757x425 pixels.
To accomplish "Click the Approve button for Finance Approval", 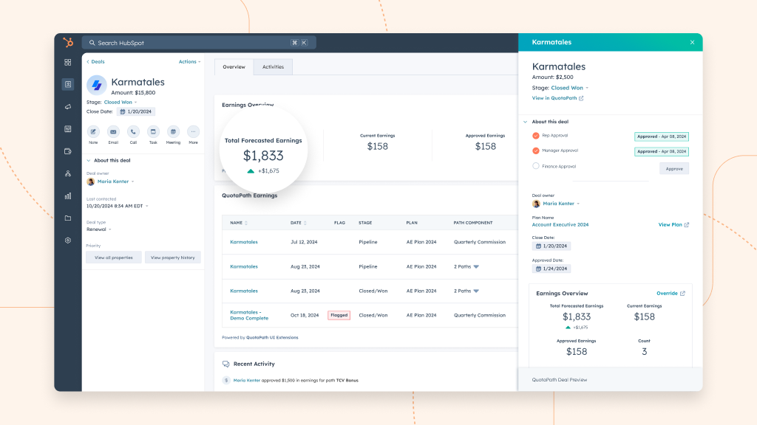I will [x=674, y=169].
